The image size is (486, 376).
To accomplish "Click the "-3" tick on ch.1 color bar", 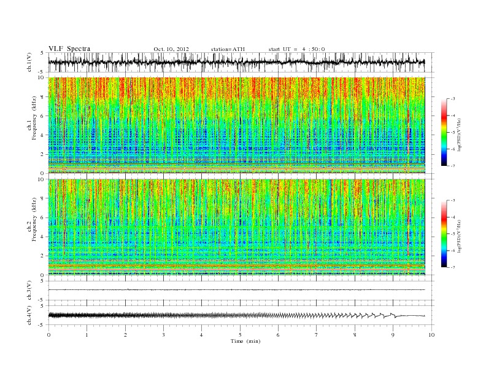I will (x=453, y=99).
